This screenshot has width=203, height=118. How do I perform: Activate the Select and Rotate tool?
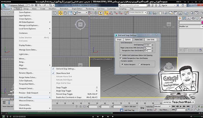point(65,13)
